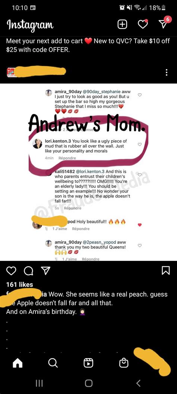Viewport: 177px width, 394px height.
Task: Open the Shop bag tab
Action: click(124, 363)
